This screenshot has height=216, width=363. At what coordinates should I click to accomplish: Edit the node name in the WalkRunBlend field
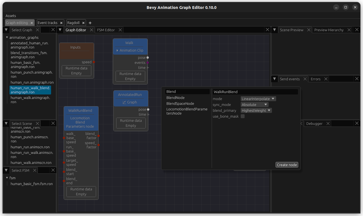(255, 91)
